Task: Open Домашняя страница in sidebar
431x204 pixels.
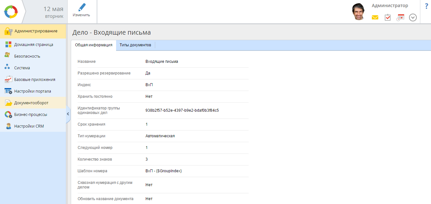Action: (33, 45)
